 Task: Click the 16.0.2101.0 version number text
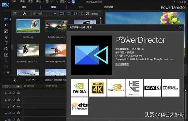pyautogui.click(x=138, y=49)
